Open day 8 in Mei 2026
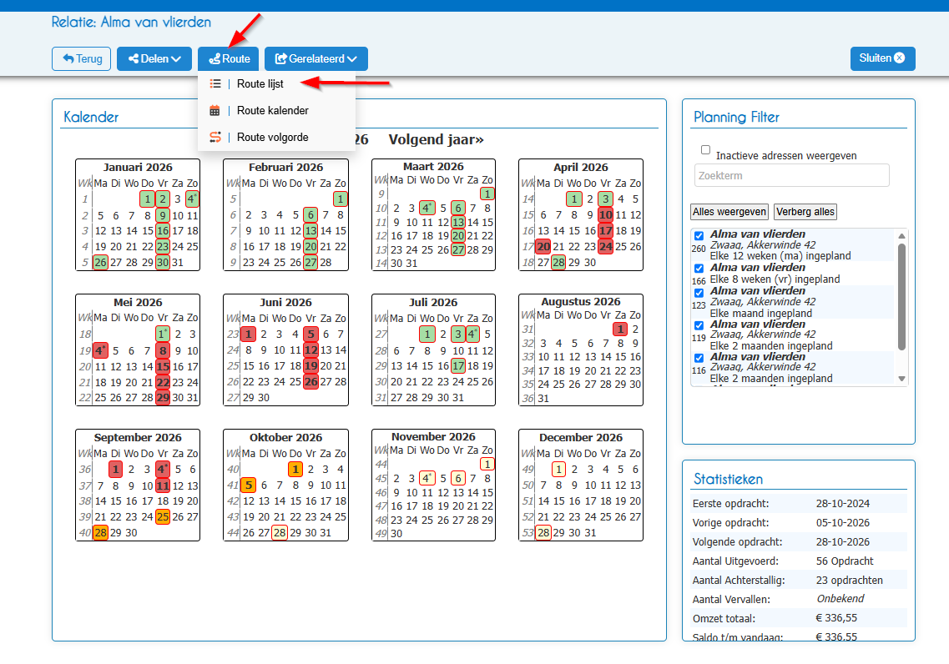Viewport: 949px width, 664px height. pyautogui.click(x=163, y=350)
